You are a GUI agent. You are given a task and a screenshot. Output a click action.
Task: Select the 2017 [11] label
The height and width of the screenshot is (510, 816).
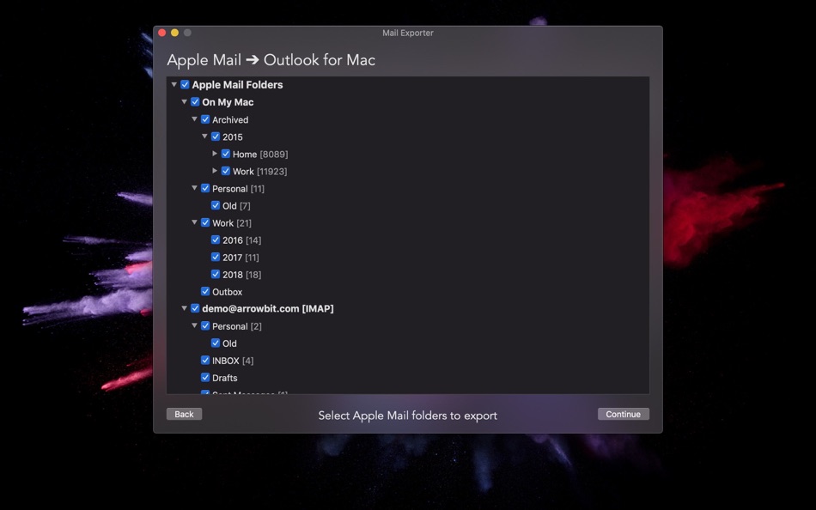pyautogui.click(x=241, y=257)
